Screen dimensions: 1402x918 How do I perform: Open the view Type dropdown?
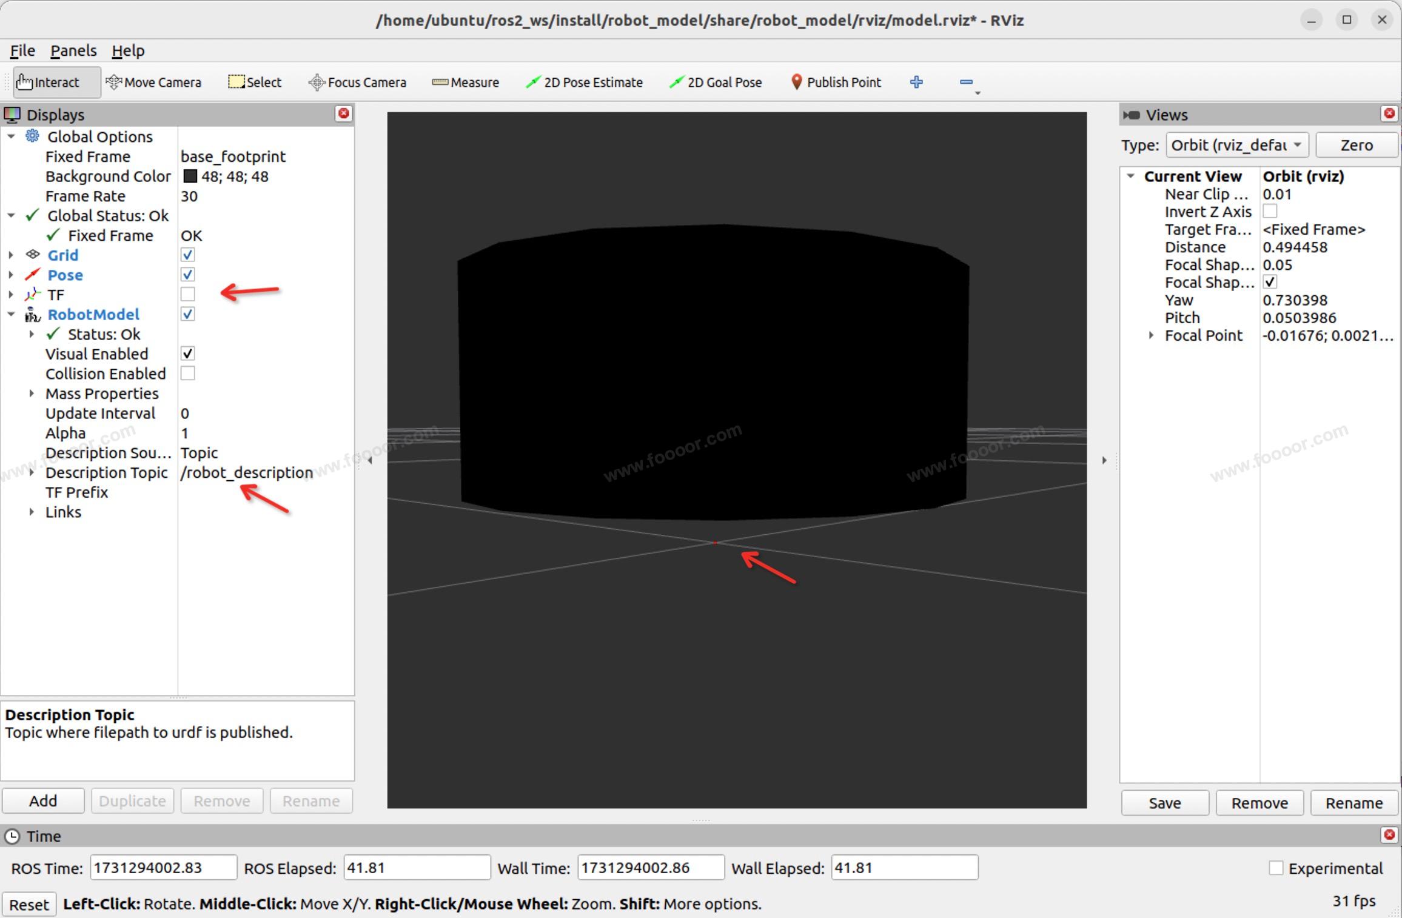point(1237,146)
